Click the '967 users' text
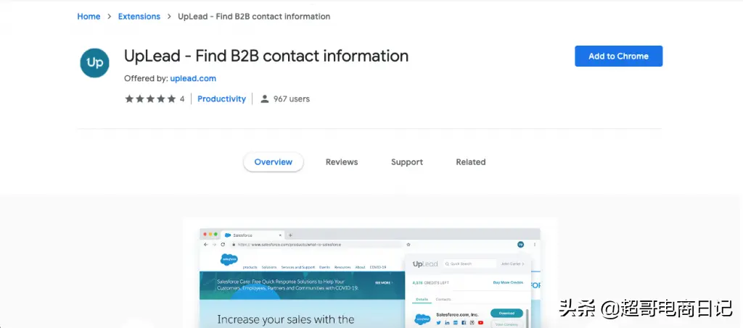This screenshot has width=743, height=328. coord(292,98)
